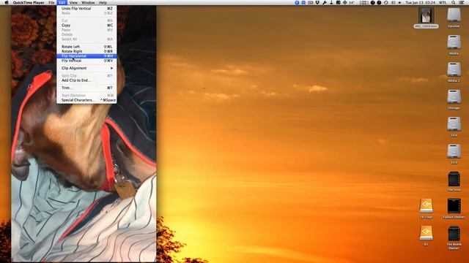Open the orange X1 external drive icon
The width and height of the screenshot is (469, 263).
pyautogui.click(x=426, y=233)
